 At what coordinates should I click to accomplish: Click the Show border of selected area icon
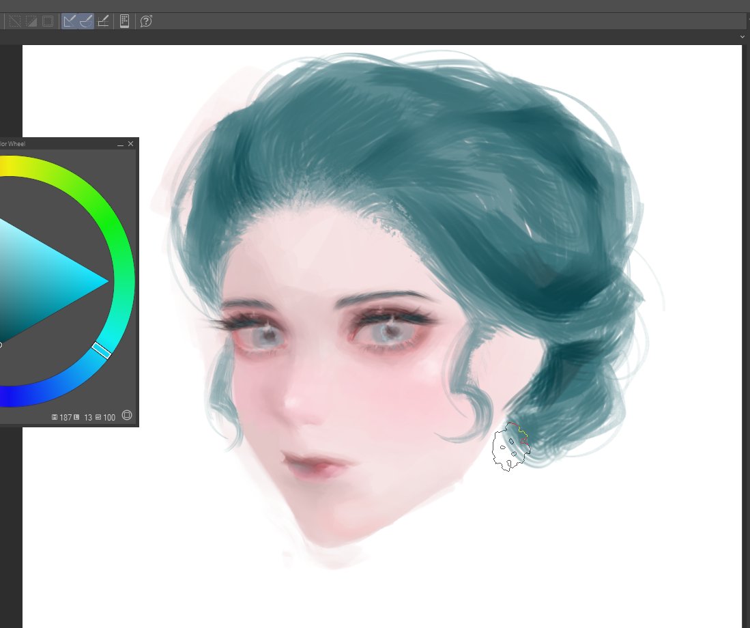tap(47, 21)
